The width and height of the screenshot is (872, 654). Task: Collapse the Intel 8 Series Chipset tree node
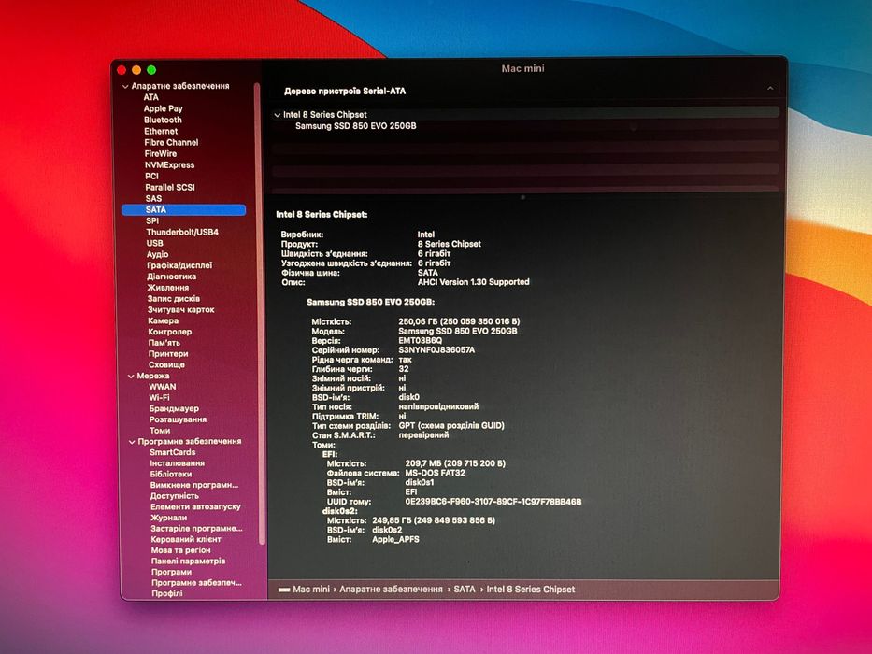pyautogui.click(x=277, y=115)
